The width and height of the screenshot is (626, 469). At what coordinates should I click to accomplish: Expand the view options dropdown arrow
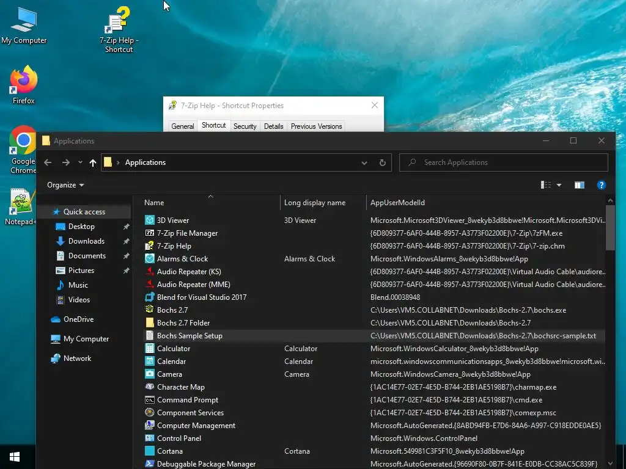pos(559,185)
